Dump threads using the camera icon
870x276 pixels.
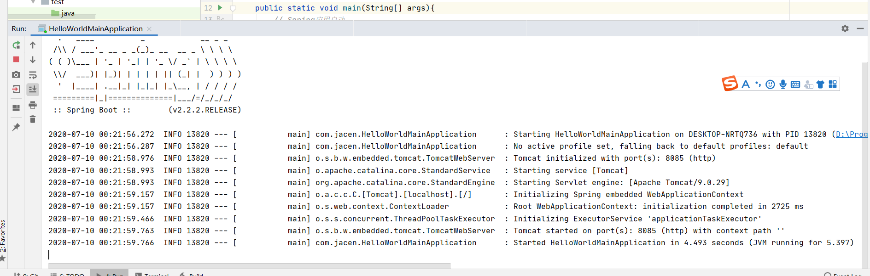tap(16, 74)
